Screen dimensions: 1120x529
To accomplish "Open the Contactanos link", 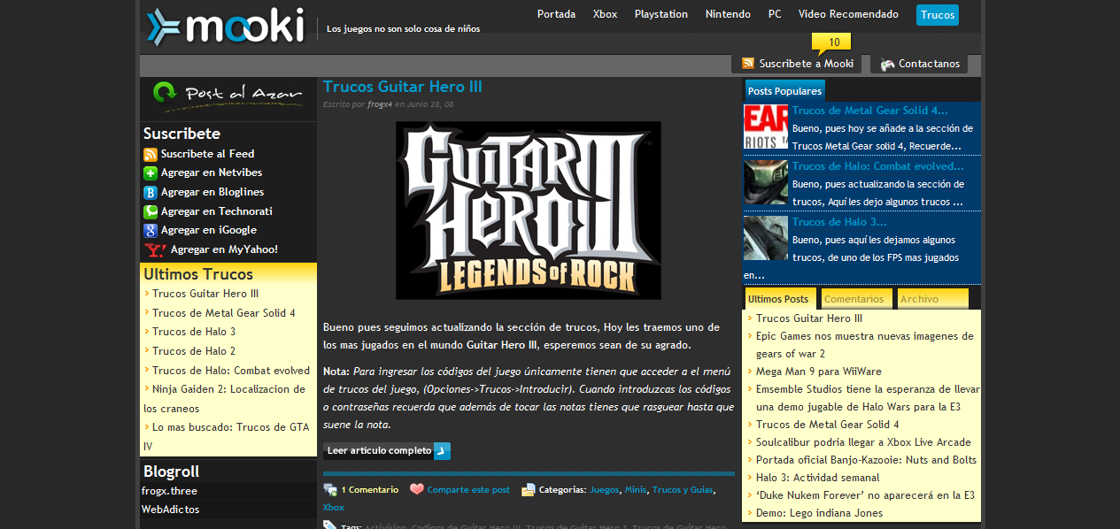I will (920, 64).
